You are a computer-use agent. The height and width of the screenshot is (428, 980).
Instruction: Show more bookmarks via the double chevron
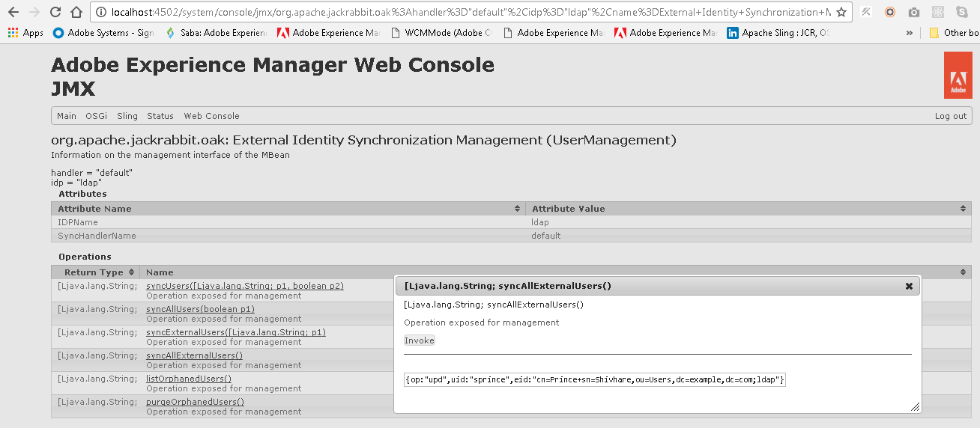coord(910,33)
